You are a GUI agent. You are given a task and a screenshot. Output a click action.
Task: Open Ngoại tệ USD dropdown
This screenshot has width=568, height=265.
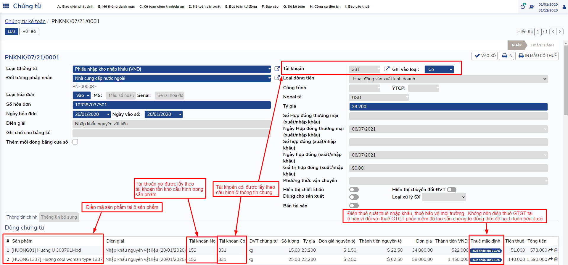[379, 97]
